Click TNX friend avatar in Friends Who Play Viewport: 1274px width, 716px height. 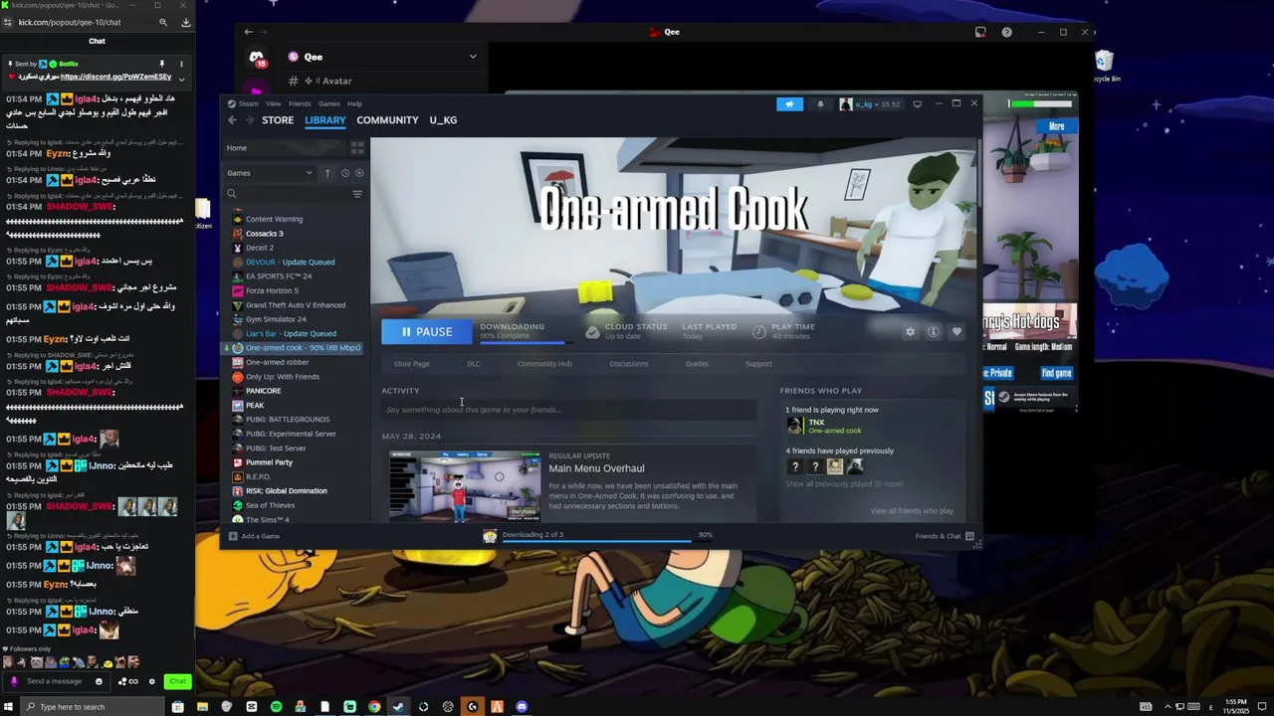pyautogui.click(x=794, y=426)
